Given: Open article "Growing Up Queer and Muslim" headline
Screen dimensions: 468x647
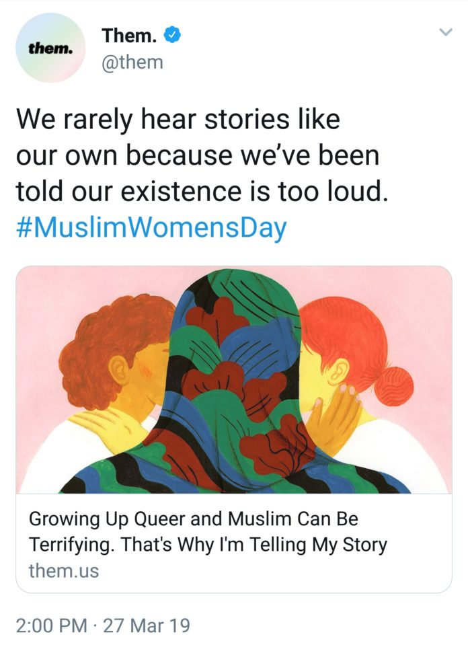Looking at the screenshot, I should click(194, 519).
